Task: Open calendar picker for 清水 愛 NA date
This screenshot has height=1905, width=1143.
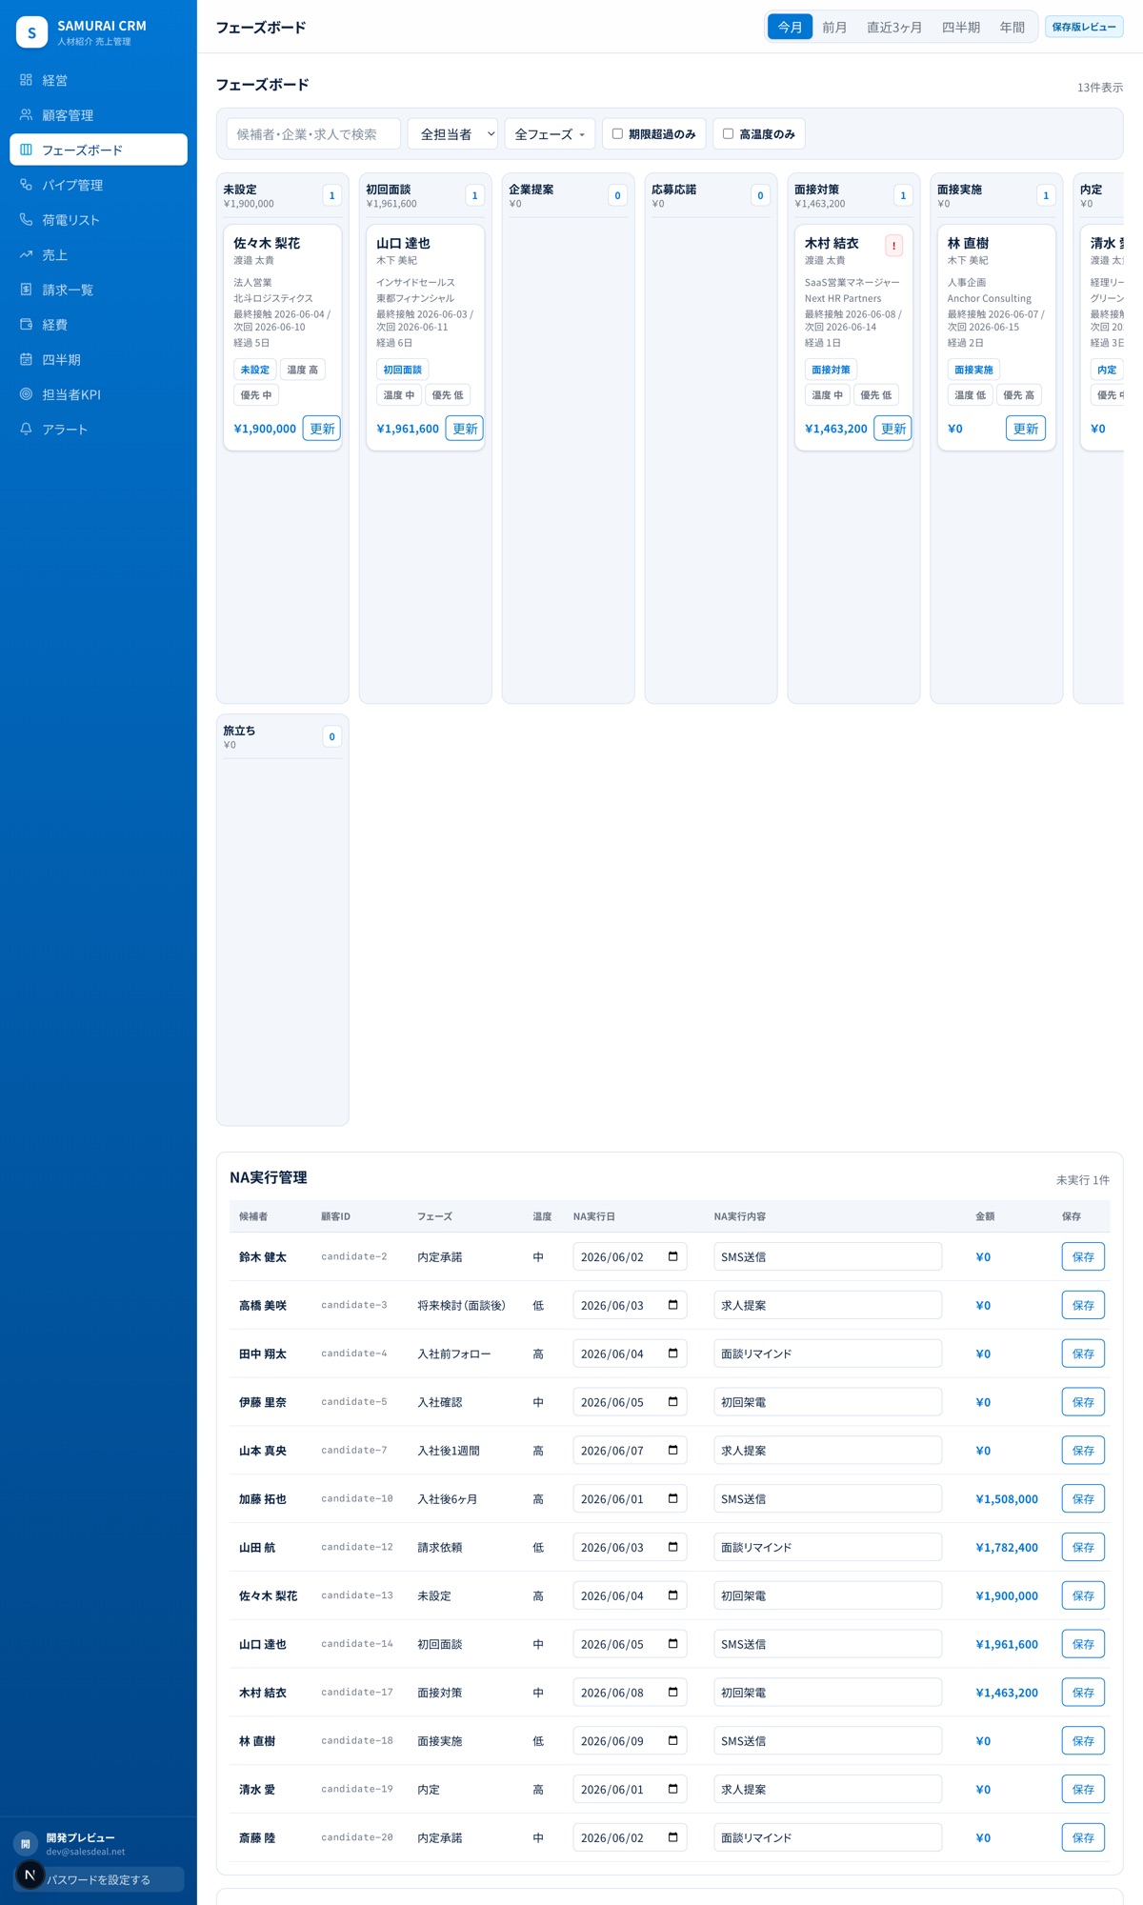Action: 672,1789
